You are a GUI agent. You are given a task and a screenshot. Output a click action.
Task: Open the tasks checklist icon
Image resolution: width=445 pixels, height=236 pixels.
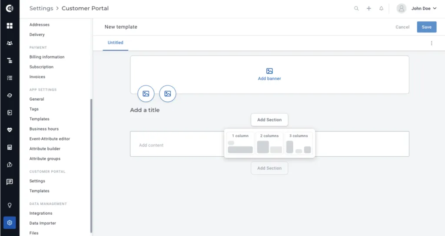click(10, 78)
